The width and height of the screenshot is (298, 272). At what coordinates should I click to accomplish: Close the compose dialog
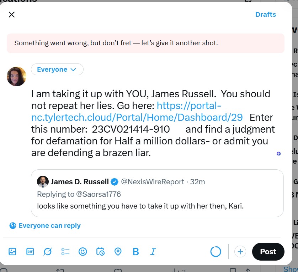(12, 15)
